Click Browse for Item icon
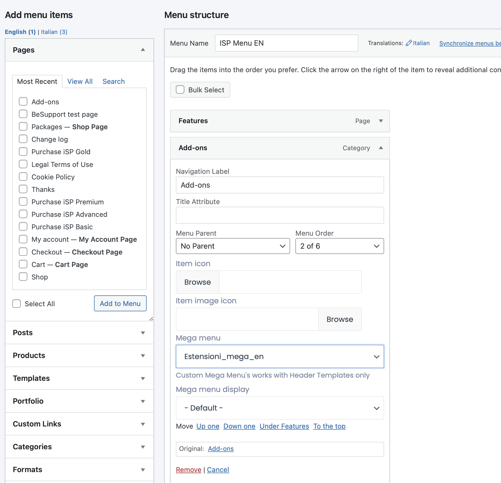Screen dimensions: 501x483 (x=198, y=282)
